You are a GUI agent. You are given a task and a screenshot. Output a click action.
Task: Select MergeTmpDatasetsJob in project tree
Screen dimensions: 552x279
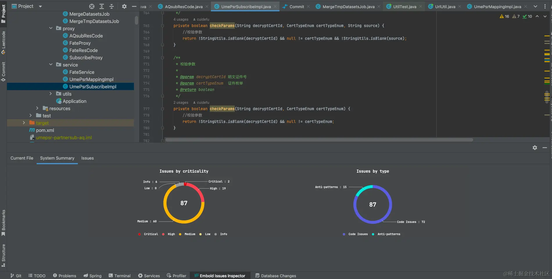pyautogui.click(x=94, y=21)
